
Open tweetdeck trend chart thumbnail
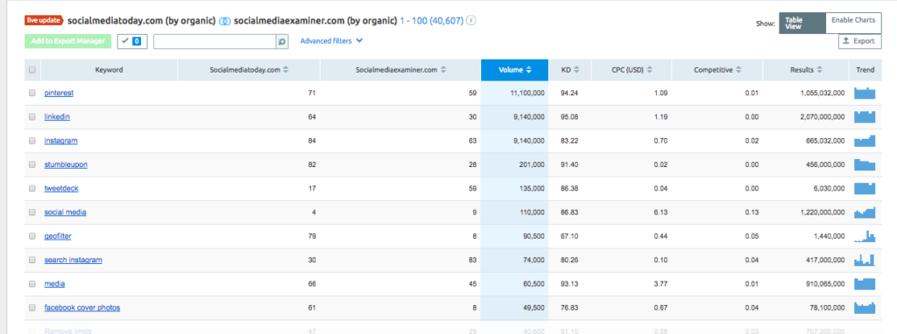pos(865,188)
